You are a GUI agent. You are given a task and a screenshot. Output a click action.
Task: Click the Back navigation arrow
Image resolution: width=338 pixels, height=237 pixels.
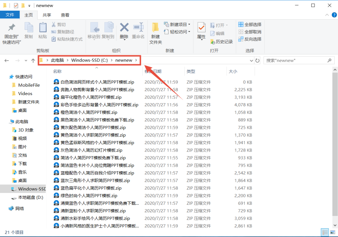click(7, 60)
